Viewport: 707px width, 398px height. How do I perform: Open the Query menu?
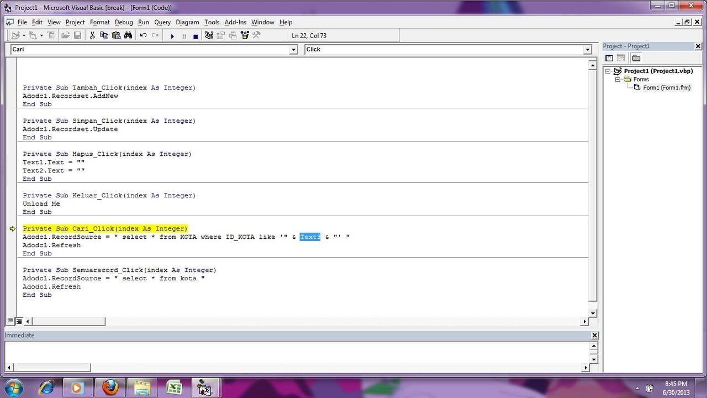point(162,22)
